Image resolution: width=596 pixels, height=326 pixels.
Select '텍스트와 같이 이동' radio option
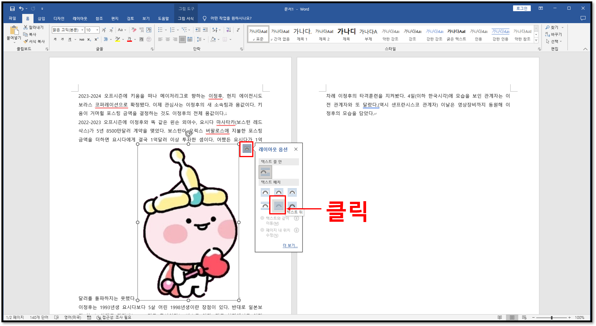pyautogui.click(x=262, y=218)
